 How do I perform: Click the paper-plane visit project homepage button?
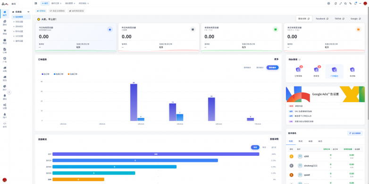[76, 11]
